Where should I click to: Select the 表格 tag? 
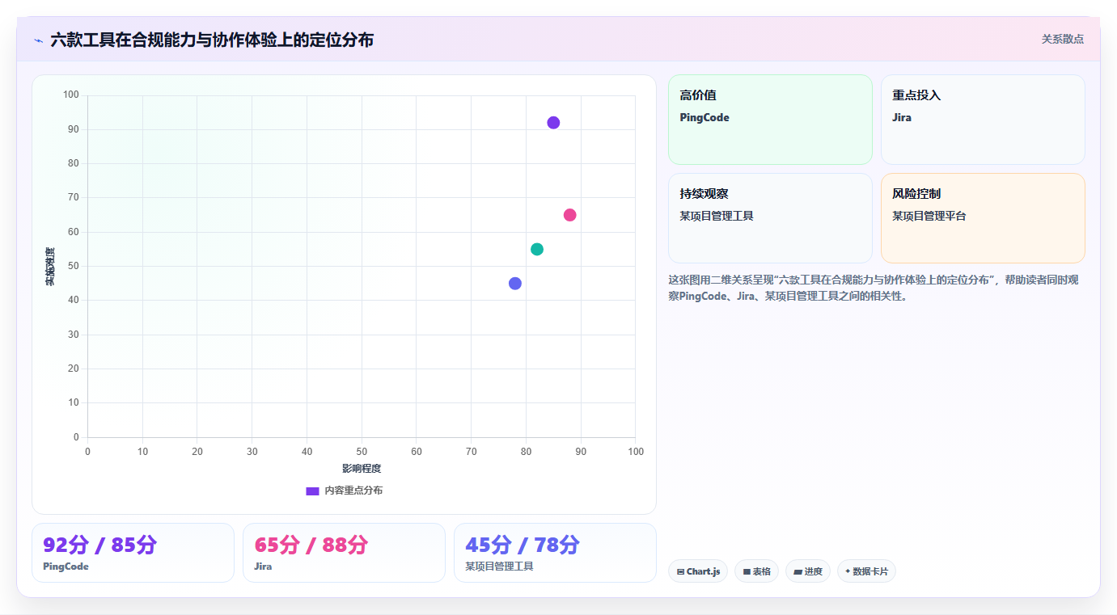point(756,571)
